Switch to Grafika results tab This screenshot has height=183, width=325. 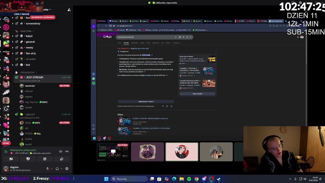coord(142,43)
